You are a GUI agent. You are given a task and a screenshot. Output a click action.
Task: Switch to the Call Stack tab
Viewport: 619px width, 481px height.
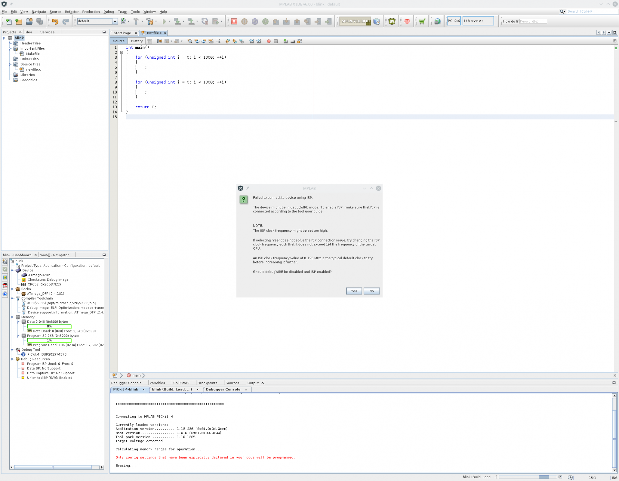tap(181, 383)
